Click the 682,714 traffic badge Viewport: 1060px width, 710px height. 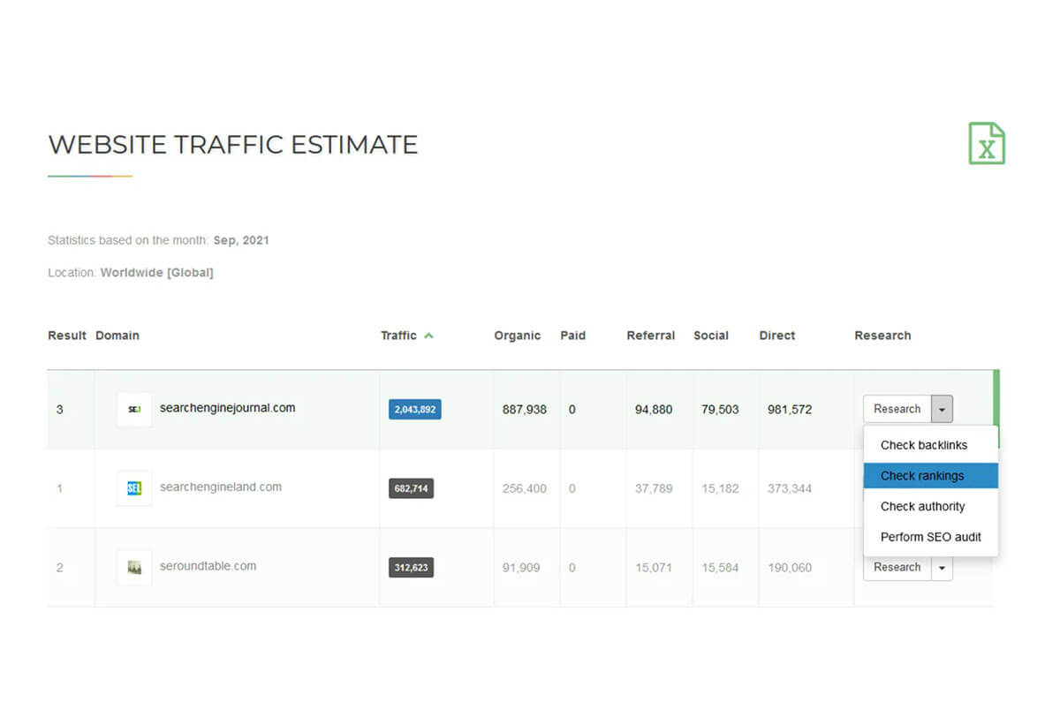[x=411, y=487]
